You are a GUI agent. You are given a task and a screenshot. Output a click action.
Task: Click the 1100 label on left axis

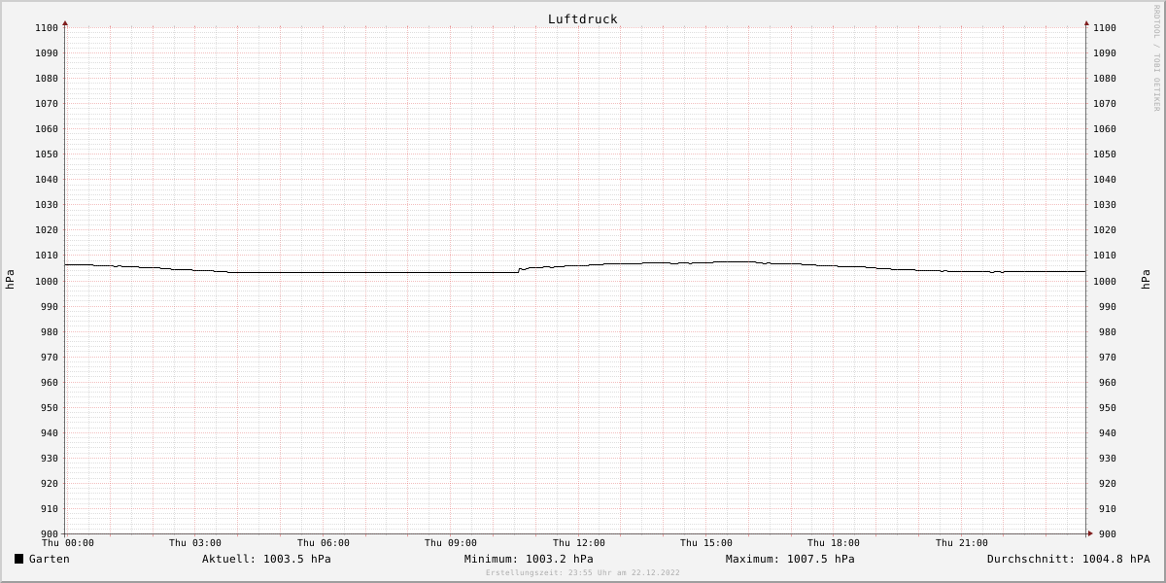(47, 28)
